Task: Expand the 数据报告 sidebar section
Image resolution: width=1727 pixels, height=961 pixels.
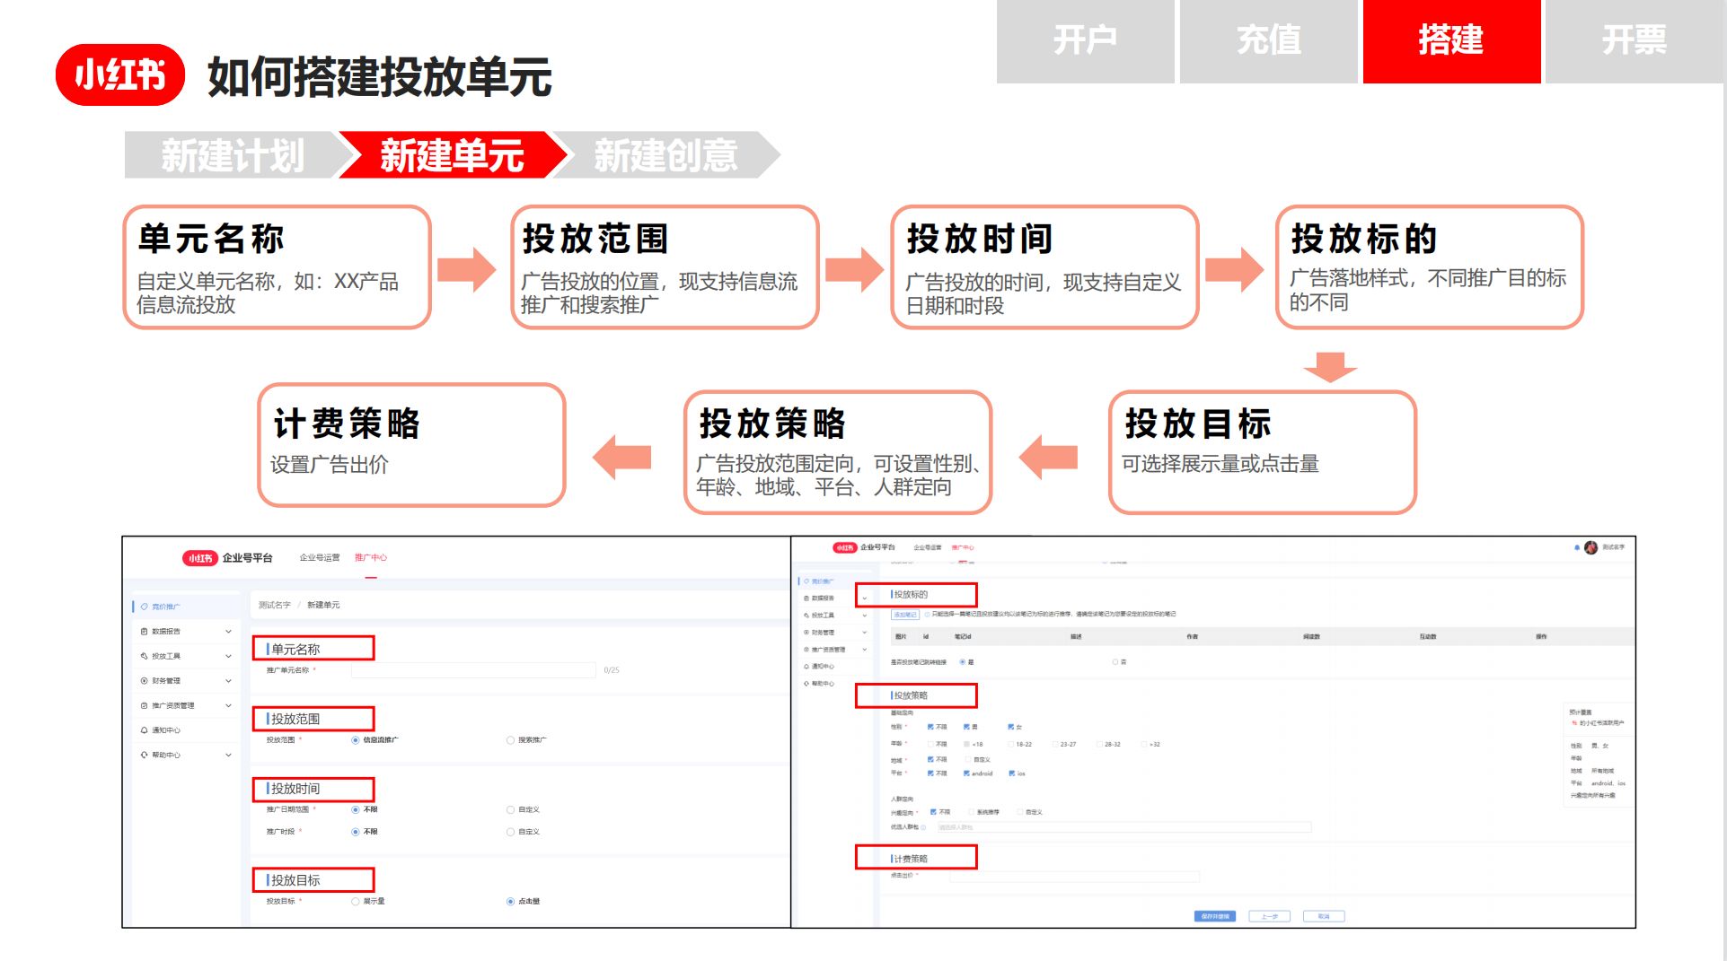Action: point(229,631)
